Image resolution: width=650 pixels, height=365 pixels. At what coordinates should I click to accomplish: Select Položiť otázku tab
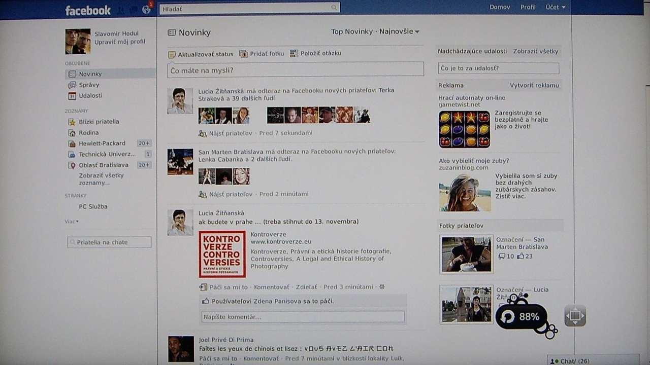(x=315, y=53)
